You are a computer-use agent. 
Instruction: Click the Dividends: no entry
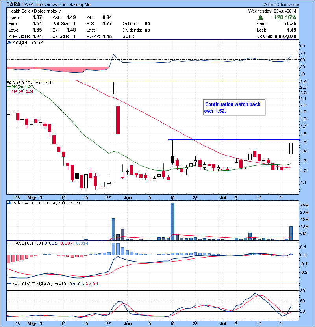(136, 30)
